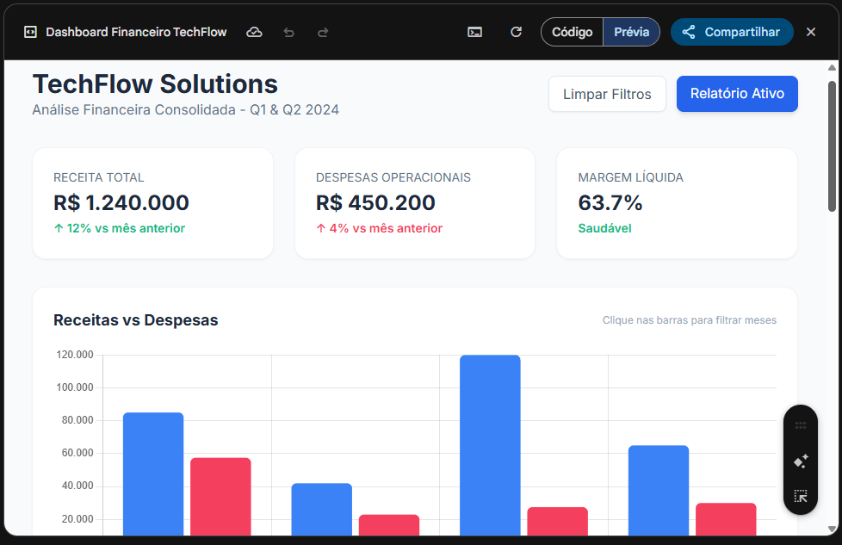Redo the change with the forward arrow icon
Viewport: 842px width, 545px height.
pos(323,33)
